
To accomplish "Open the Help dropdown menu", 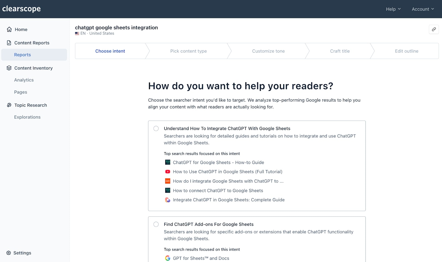I will coord(393,9).
